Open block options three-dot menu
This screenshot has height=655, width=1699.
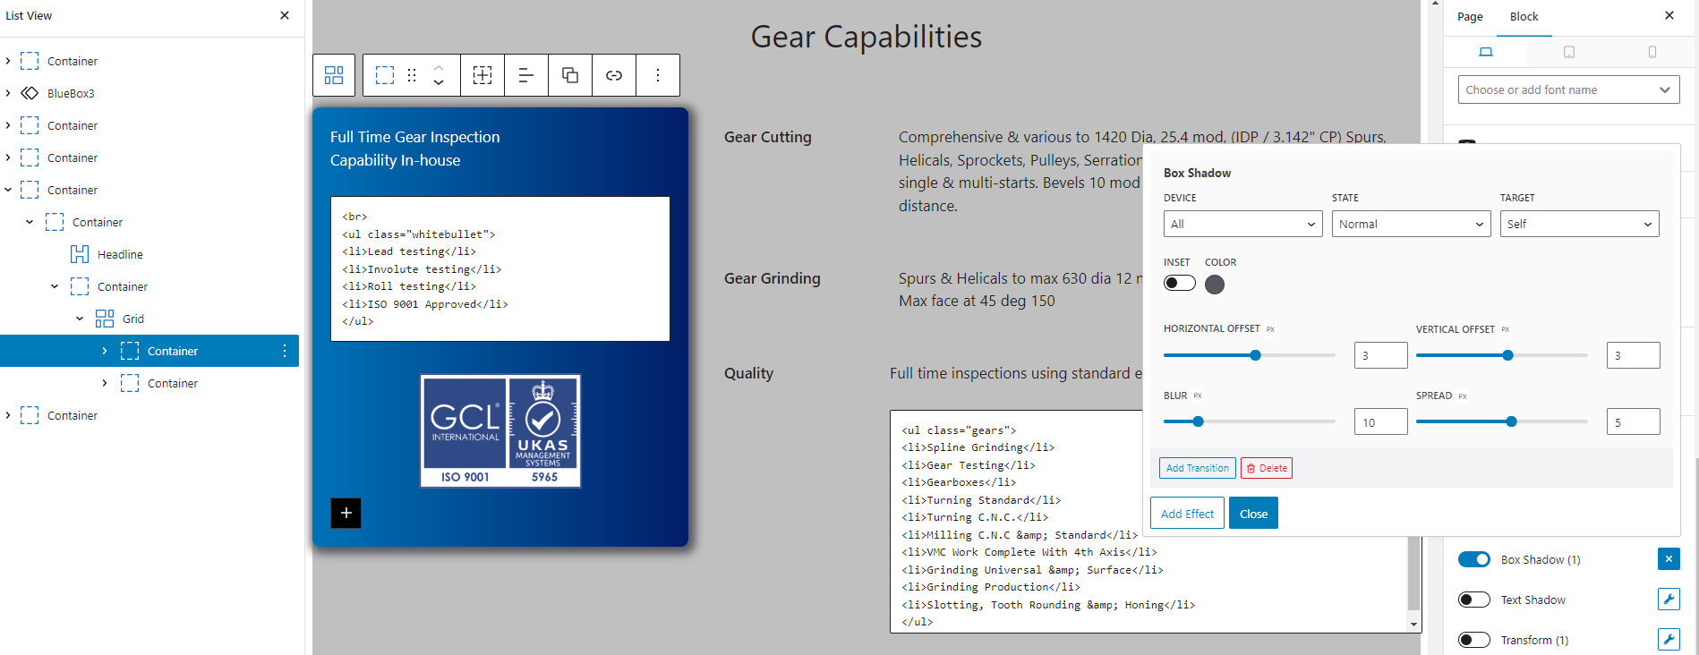tap(658, 75)
